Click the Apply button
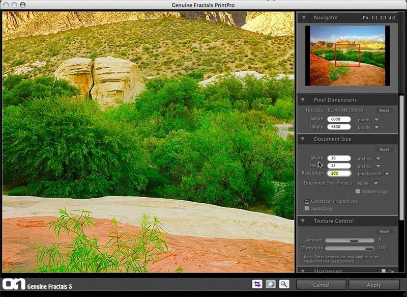407x297 pixels. pyautogui.click(x=374, y=285)
